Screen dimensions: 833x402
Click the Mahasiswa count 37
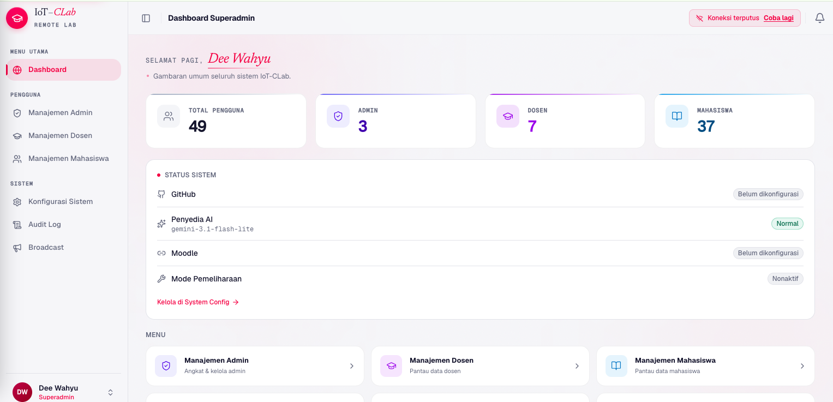pyautogui.click(x=706, y=127)
